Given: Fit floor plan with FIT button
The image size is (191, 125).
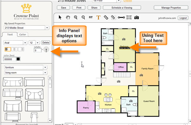Looking at the screenshot, I should tap(91, 17).
